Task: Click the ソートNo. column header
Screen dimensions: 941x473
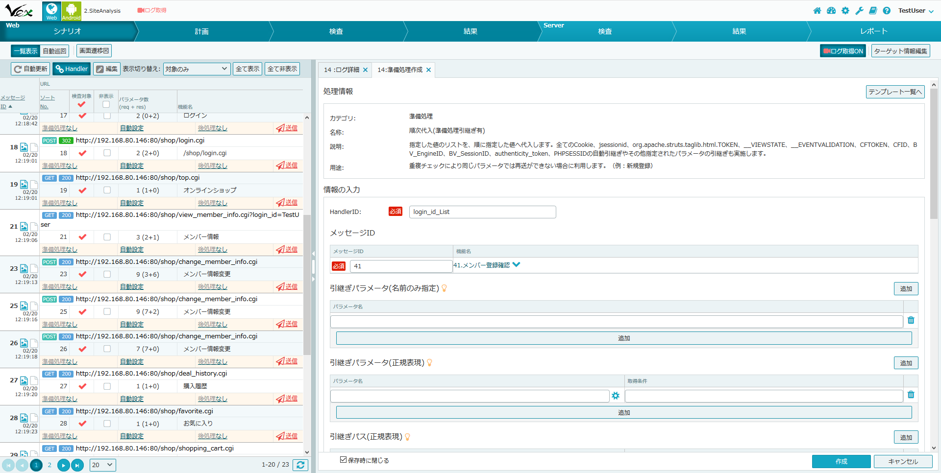Action: pos(48,102)
